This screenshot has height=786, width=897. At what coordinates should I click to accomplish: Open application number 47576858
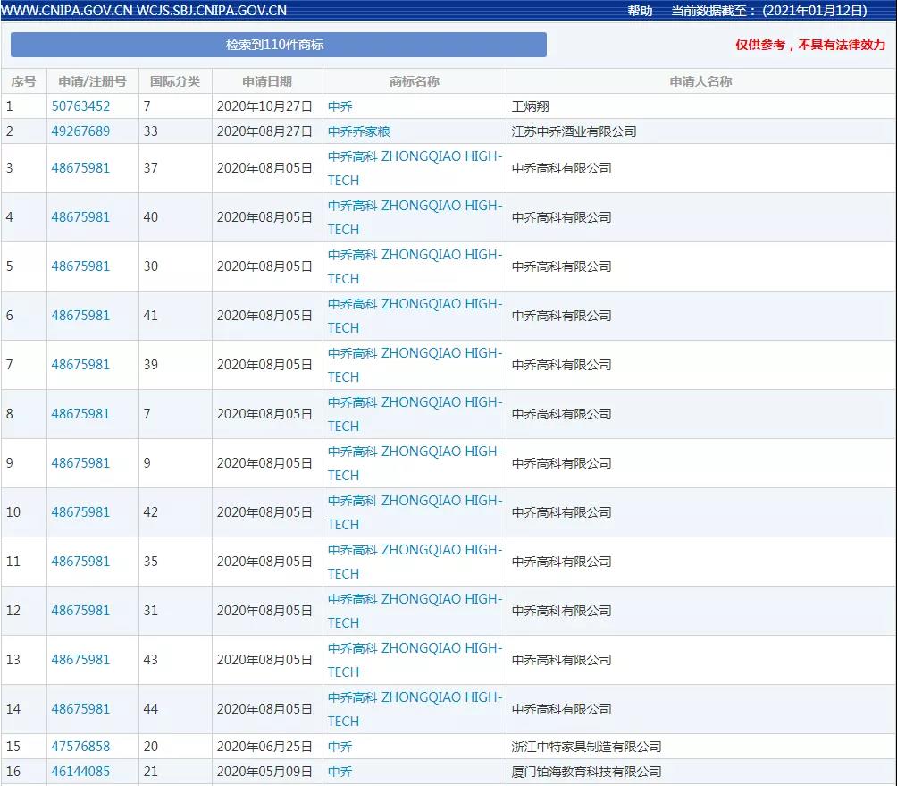pyautogui.click(x=80, y=747)
